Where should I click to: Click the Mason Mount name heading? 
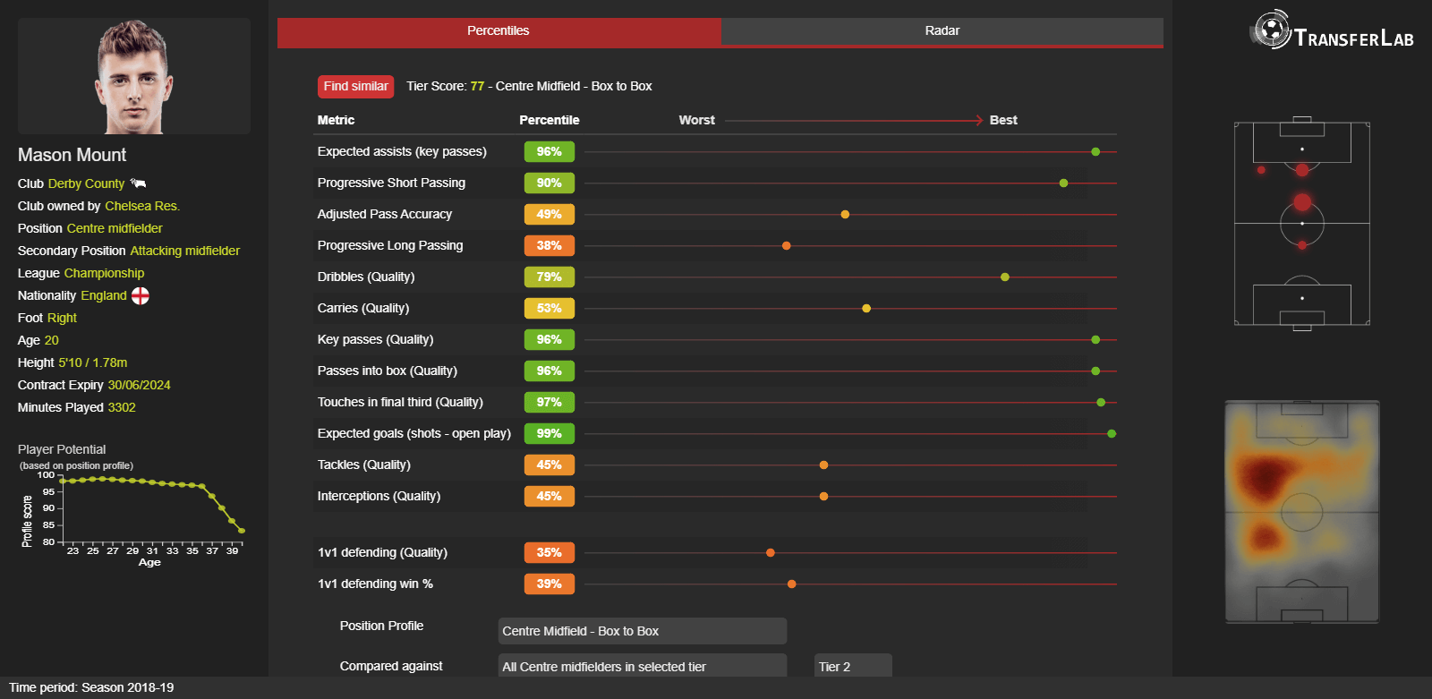pyautogui.click(x=72, y=155)
